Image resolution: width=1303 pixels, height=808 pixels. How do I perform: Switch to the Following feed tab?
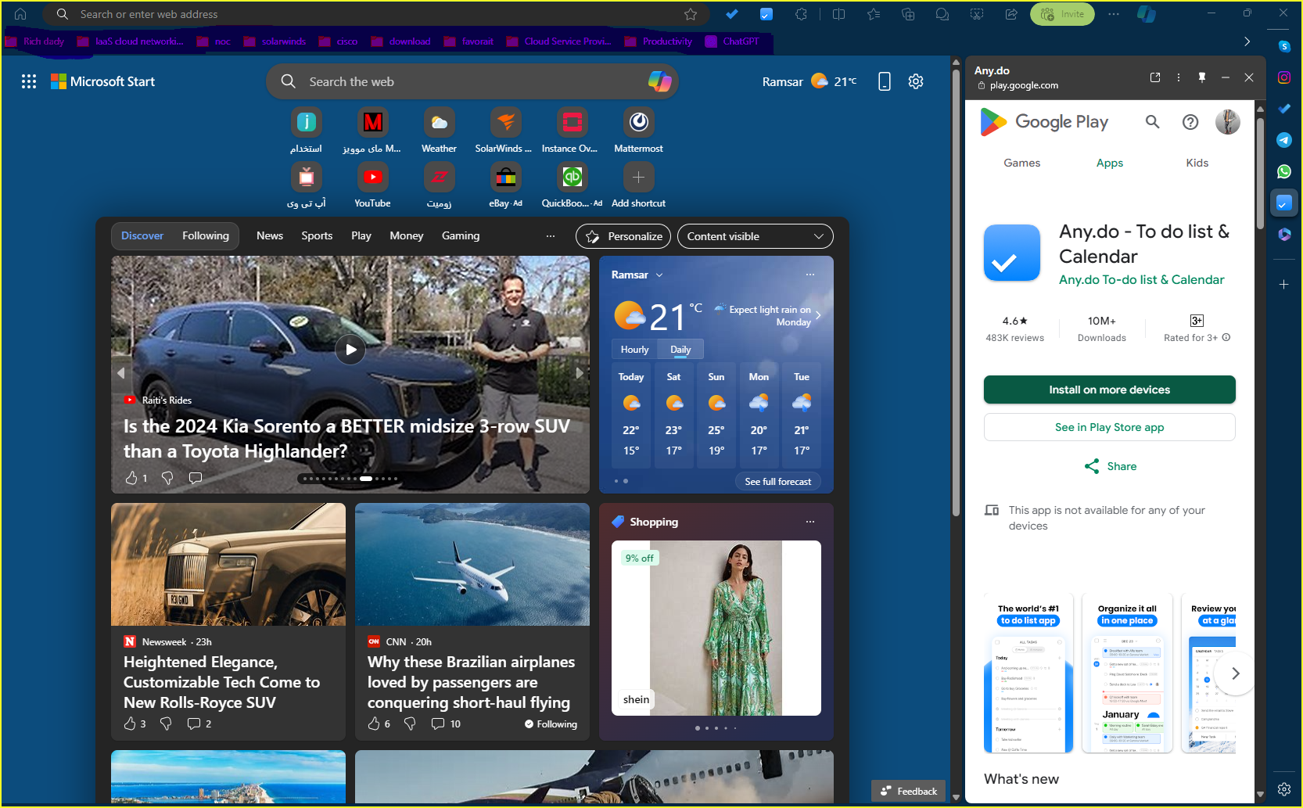pyautogui.click(x=205, y=235)
